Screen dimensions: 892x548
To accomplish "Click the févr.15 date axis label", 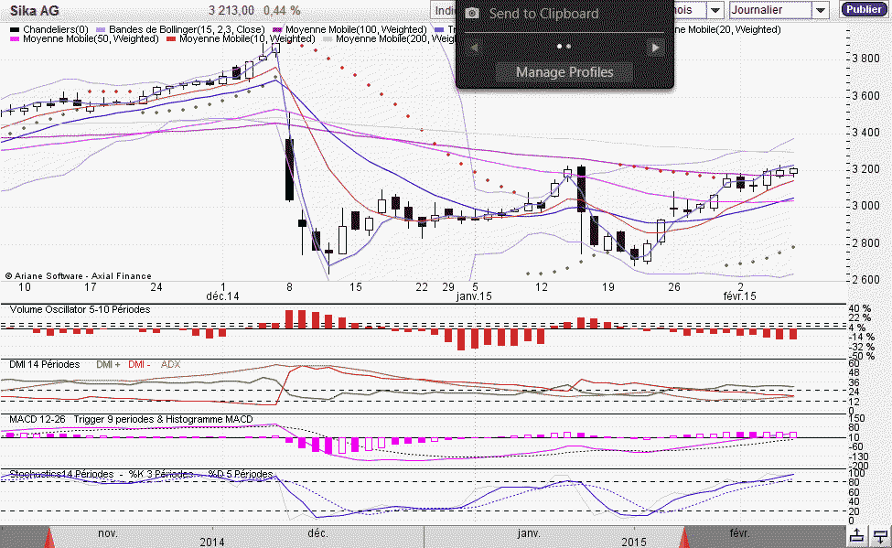I will pos(739,296).
